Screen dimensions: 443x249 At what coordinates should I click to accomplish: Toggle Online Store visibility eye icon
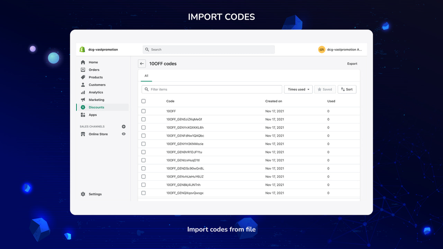click(x=124, y=134)
